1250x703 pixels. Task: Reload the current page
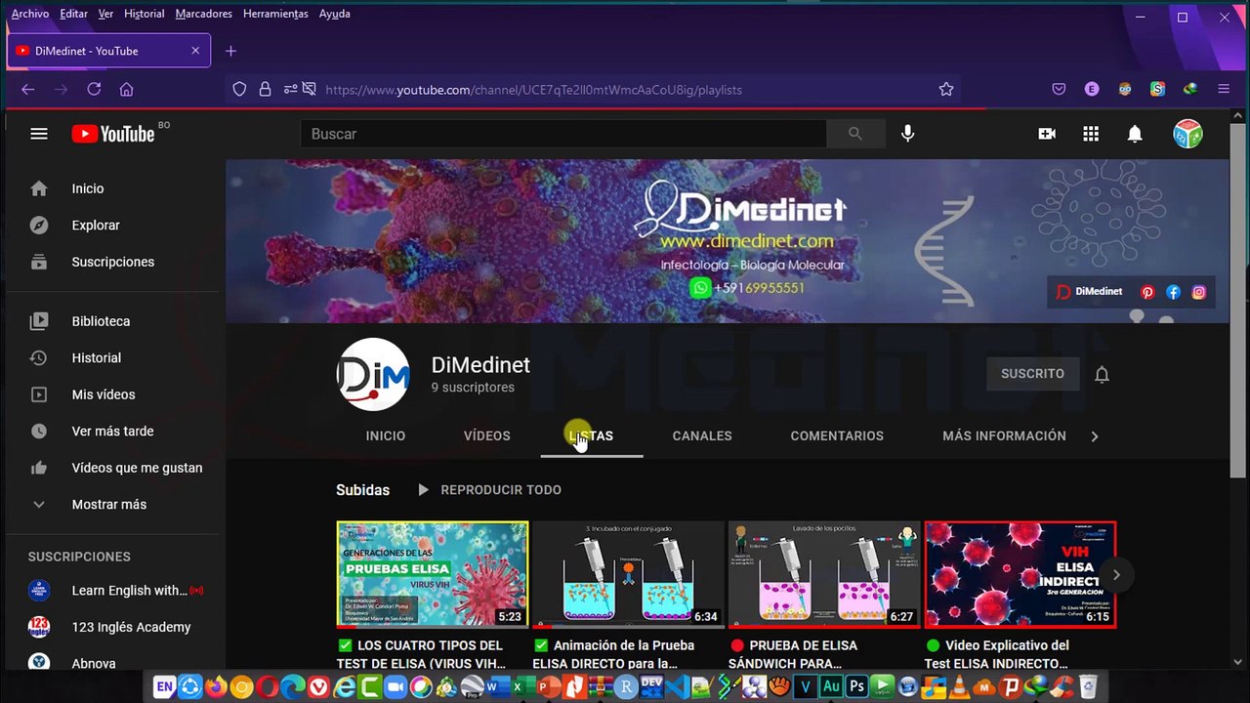click(94, 89)
